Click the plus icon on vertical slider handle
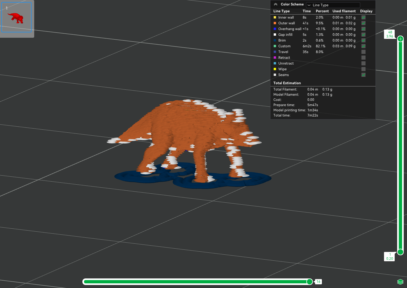This screenshot has height=288, width=407. (x=400, y=39)
